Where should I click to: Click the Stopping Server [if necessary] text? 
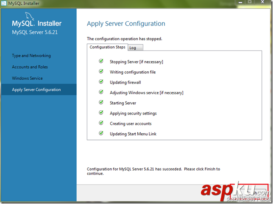tap(136, 62)
